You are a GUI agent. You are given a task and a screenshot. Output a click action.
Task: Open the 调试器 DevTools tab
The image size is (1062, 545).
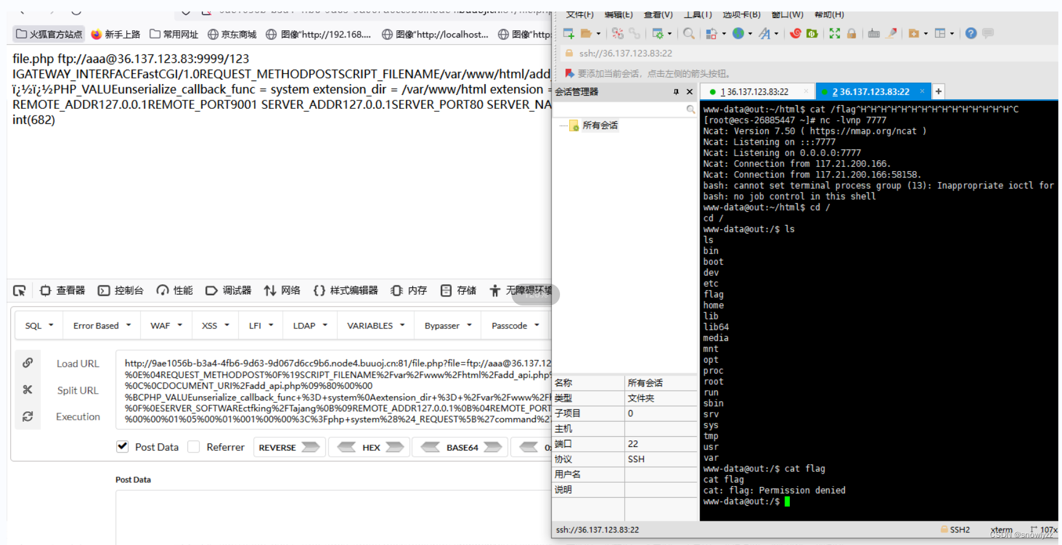pos(228,290)
